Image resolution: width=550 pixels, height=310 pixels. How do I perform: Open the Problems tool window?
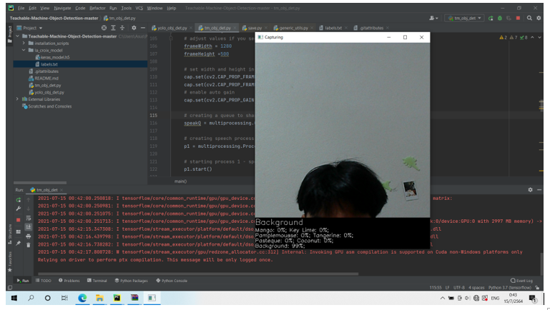click(x=69, y=281)
